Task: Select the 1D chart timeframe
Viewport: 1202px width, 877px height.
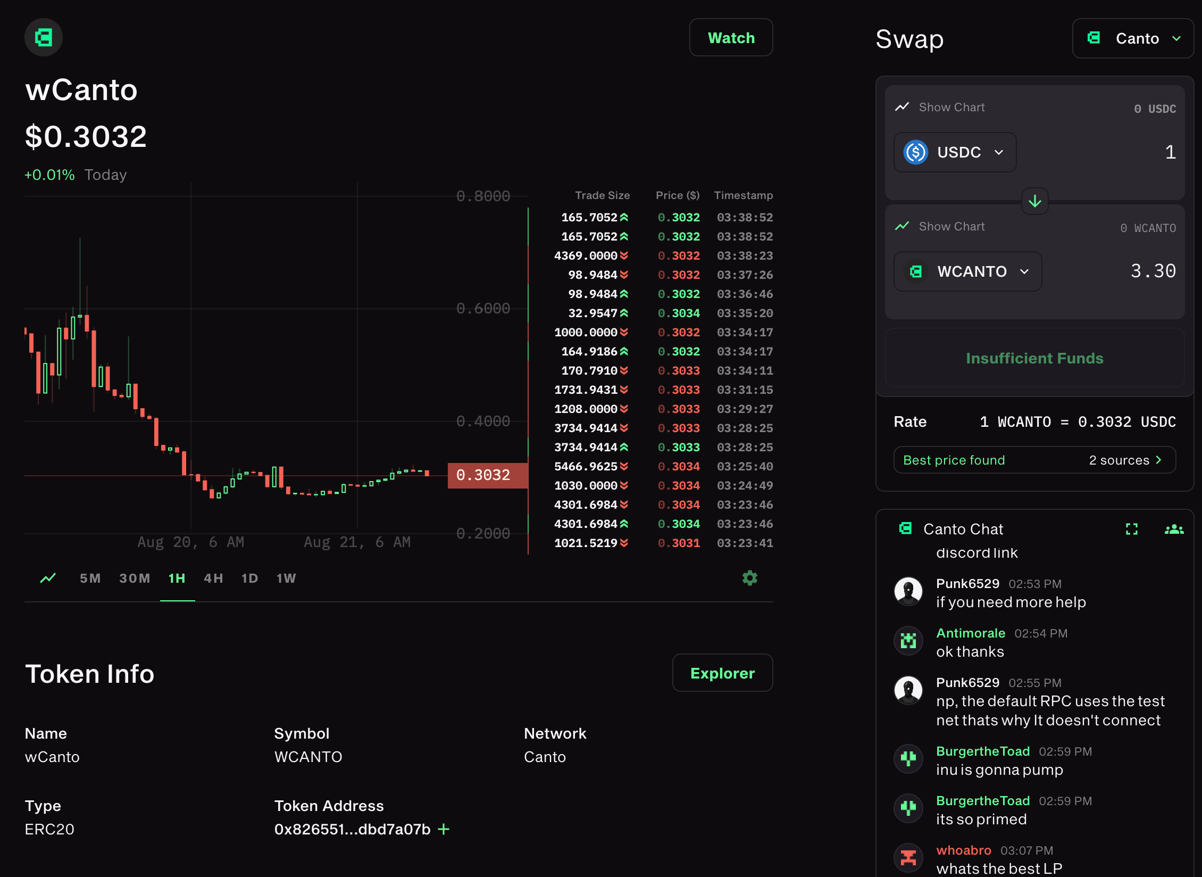Action: pyautogui.click(x=249, y=578)
